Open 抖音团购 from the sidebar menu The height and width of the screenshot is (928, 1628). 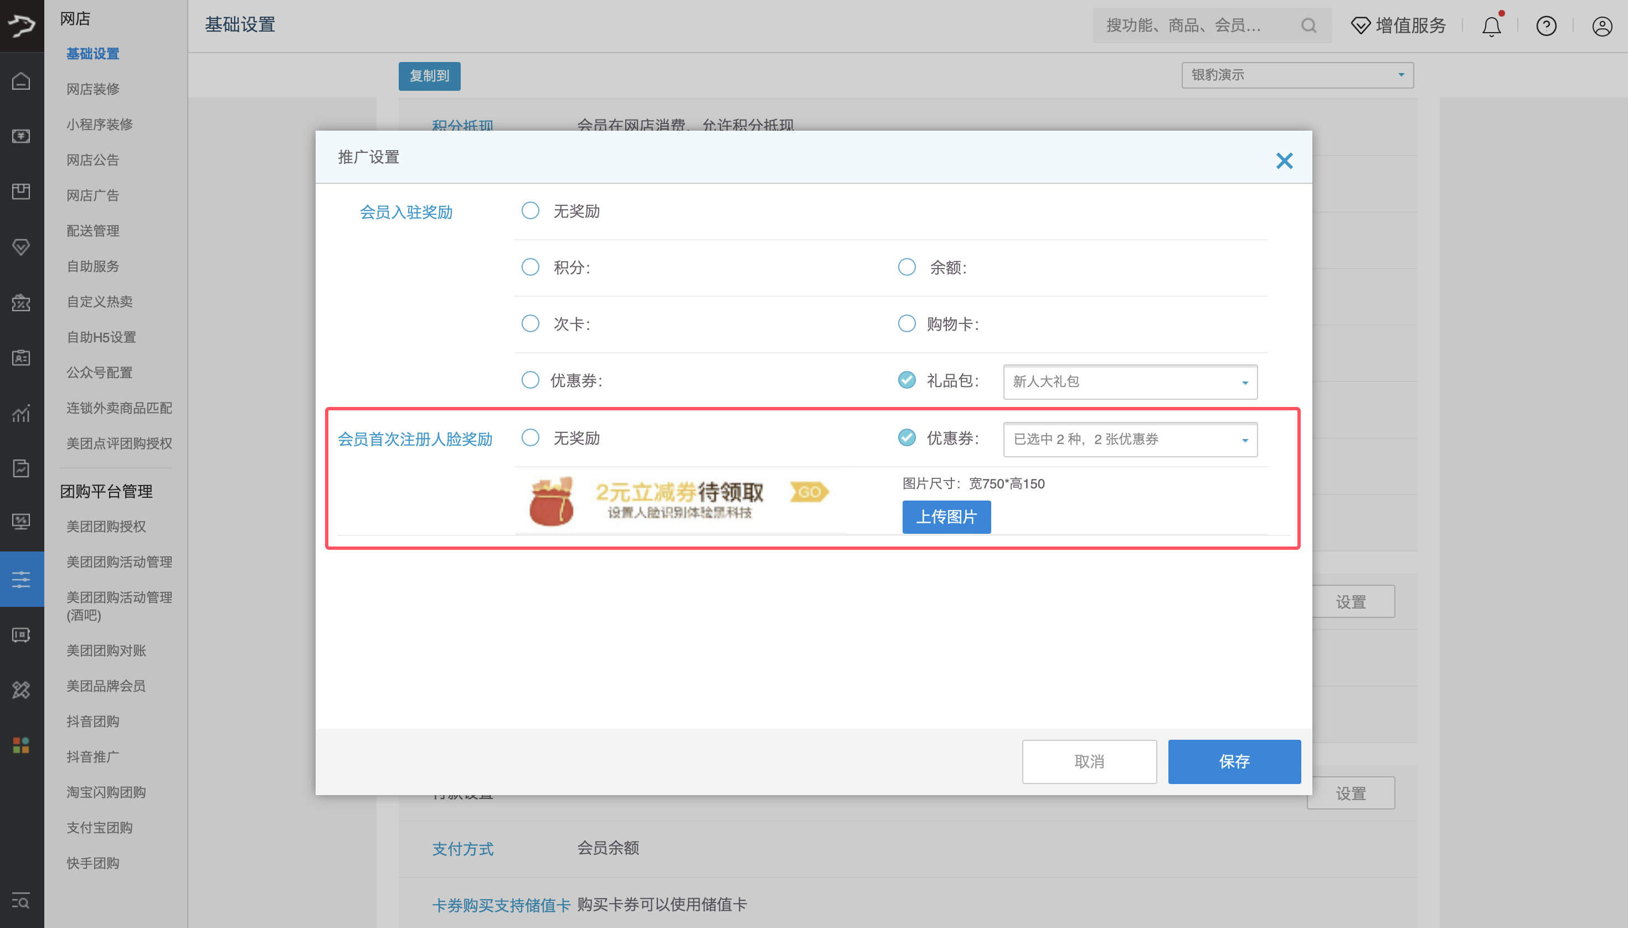click(92, 721)
